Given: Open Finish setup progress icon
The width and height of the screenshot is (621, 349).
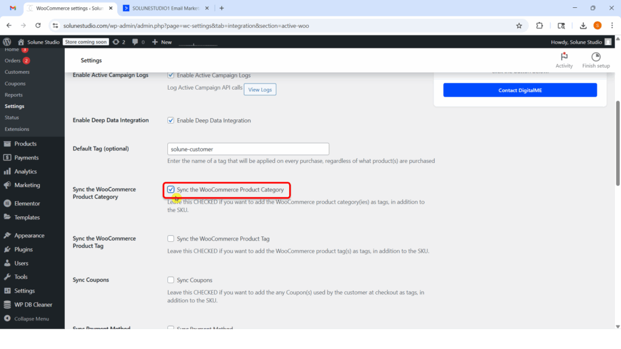Looking at the screenshot, I should tap(596, 56).
